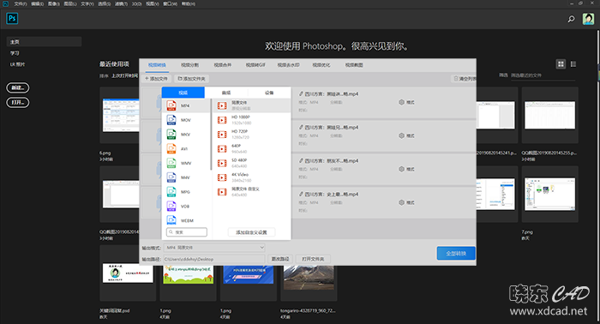Open tongariro landscape thumbnail in Photoshop
Screen dimensions: 600x324
[309, 278]
